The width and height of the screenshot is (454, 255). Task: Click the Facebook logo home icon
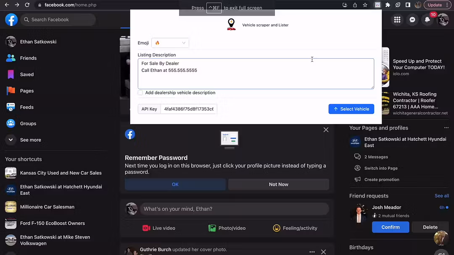point(11,20)
